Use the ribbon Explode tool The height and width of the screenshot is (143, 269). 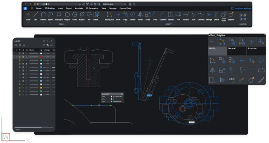[231, 15]
